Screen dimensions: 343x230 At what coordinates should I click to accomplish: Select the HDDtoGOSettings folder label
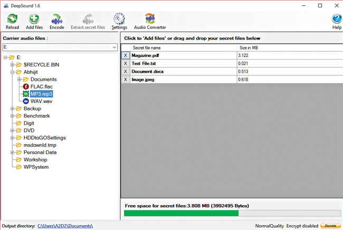45,138
